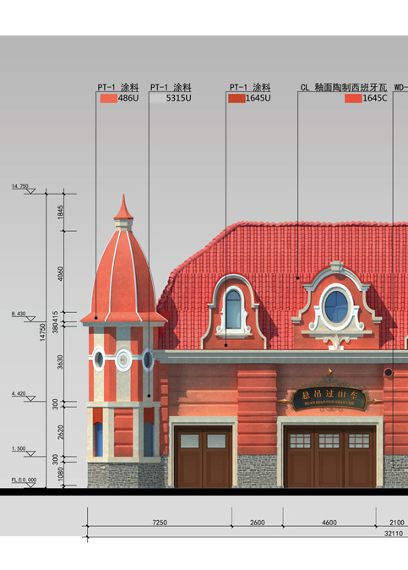Click the 1645U orange-red color swatch
Screen dimensions: 408x570
(x=237, y=98)
